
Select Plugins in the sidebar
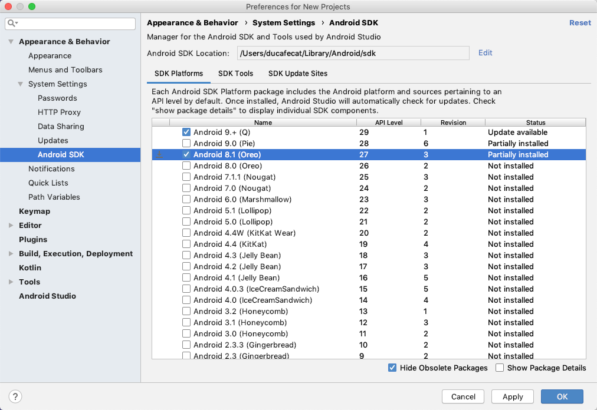coord(33,240)
